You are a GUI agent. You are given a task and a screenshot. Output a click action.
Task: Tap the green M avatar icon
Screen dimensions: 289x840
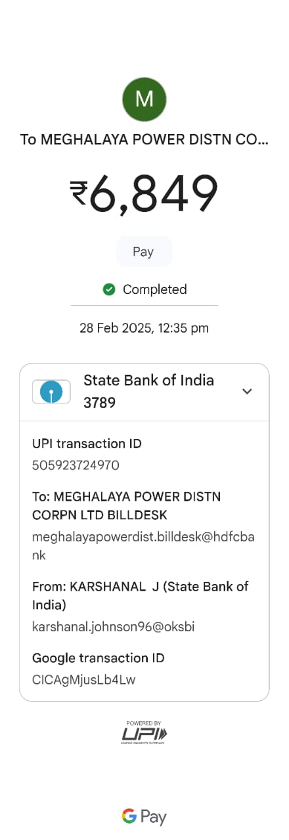click(x=144, y=99)
